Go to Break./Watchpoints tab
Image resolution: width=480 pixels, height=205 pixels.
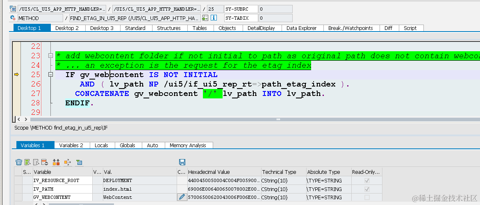coord(350,28)
